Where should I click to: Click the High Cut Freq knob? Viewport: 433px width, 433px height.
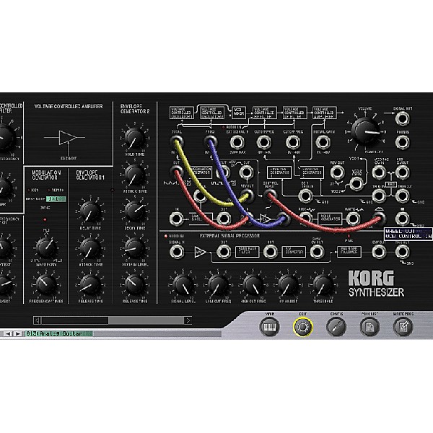coord(253,285)
